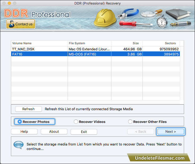Click the blue-handled pliers icon
Image resolution: width=195 pixels, height=164 pixels.
coord(129,13)
